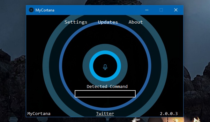
Task: Close the MyCortana window
Action: point(176,10)
